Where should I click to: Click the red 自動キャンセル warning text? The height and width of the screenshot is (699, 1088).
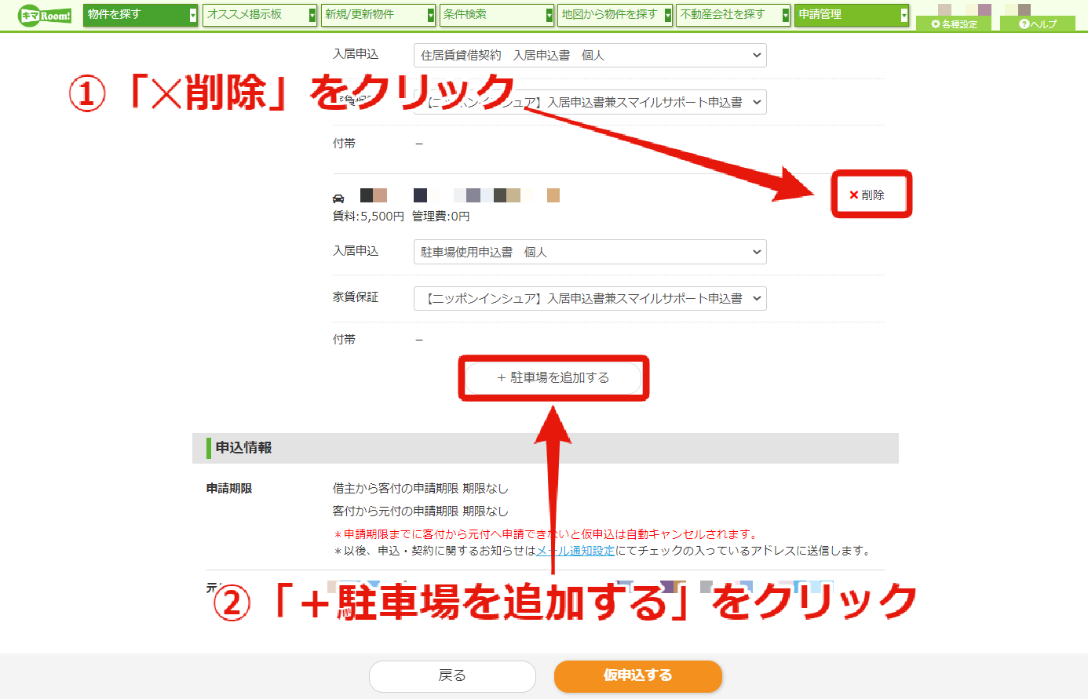tap(546, 535)
